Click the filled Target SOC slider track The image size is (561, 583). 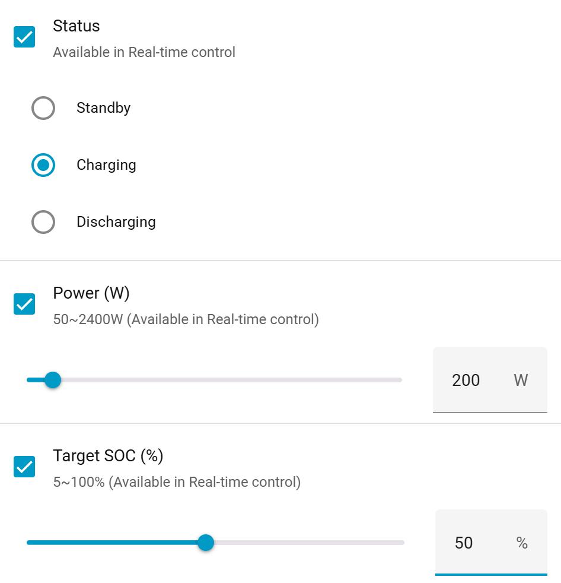113,543
